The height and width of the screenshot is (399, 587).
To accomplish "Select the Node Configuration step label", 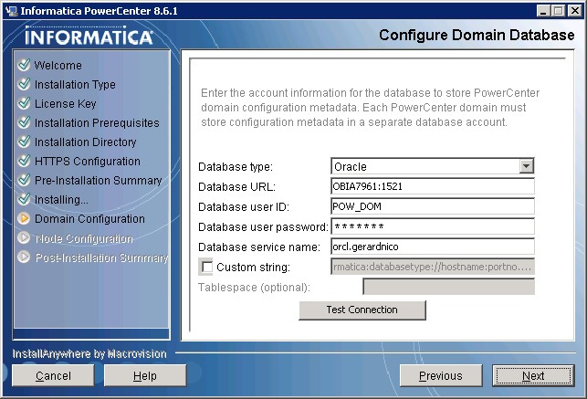I will point(84,238).
